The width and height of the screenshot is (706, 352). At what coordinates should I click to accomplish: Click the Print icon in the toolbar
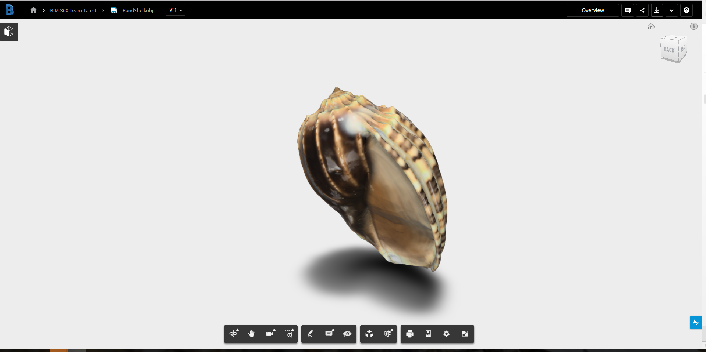point(409,334)
